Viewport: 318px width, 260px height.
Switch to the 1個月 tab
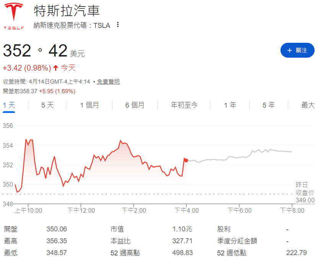click(x=89, y=105)
